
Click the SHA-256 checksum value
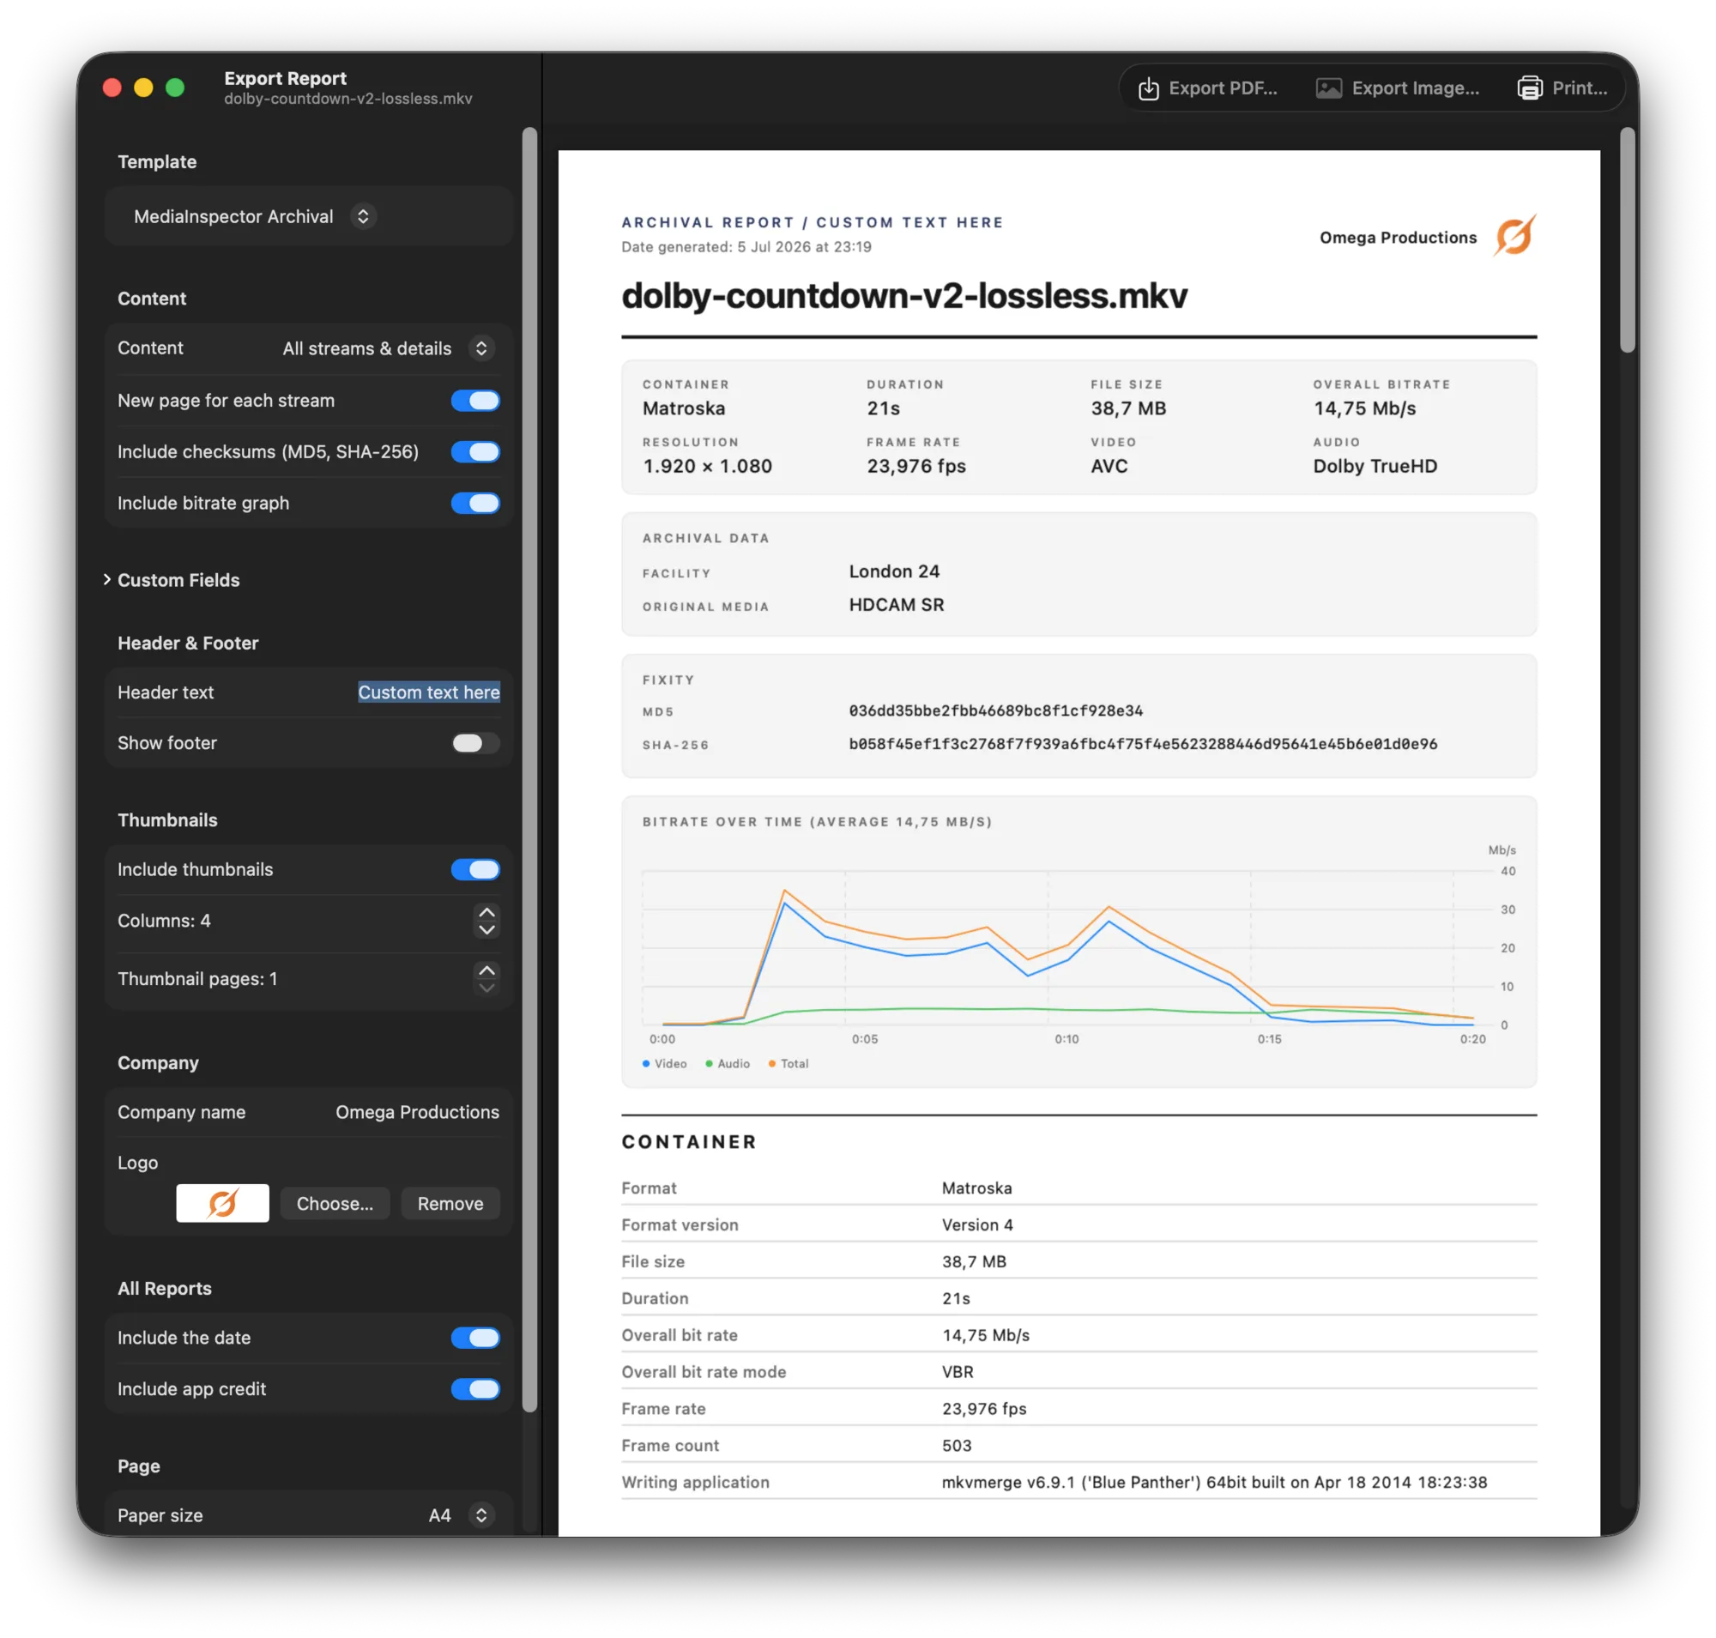coord(1142,744)
